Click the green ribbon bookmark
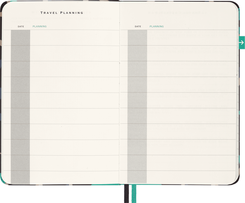Viewport: 245px width, 203px height. pyautogui.click(x=134, y=194)
